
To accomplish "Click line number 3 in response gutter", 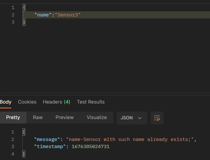I will point(13,147).
